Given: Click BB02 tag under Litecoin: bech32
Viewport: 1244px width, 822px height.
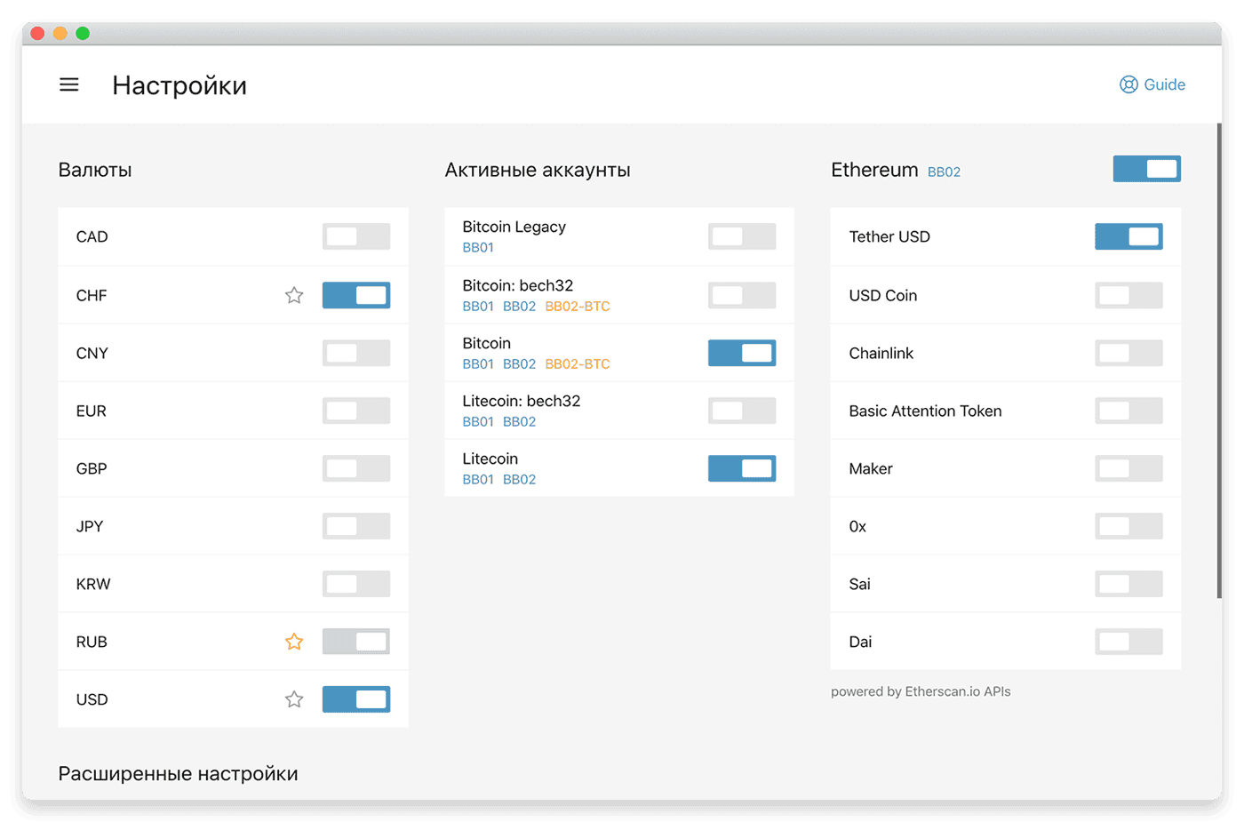Looking at the screenshot, I should point(519,421).
